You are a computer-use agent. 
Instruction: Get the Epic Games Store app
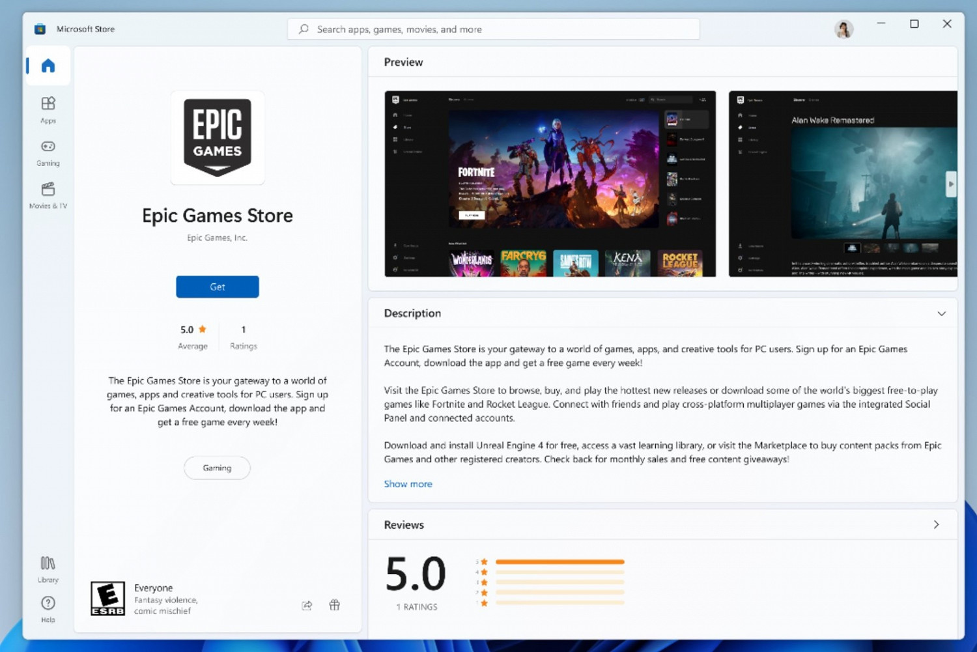point(217,287)
